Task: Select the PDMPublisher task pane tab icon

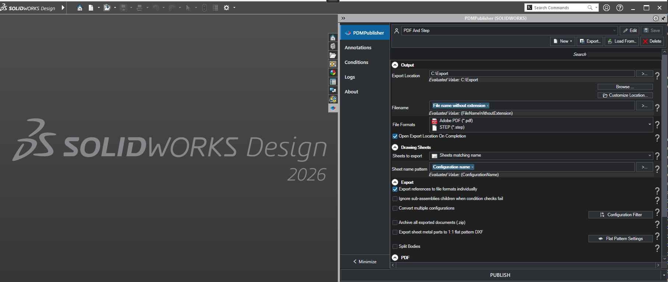Action: (333, 108)
